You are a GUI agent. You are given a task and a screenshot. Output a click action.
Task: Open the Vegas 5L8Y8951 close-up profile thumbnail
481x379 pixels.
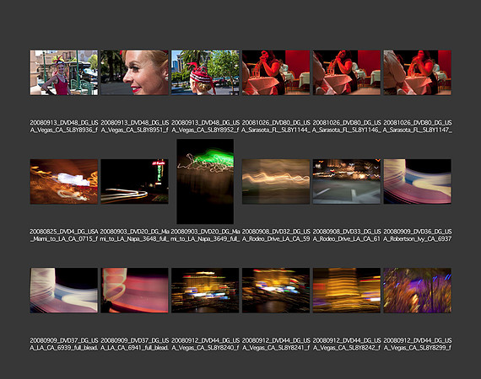pos(134,72)
